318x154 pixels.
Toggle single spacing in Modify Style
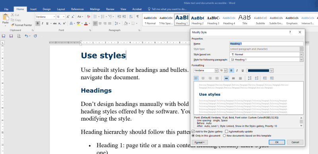point(226,78)
